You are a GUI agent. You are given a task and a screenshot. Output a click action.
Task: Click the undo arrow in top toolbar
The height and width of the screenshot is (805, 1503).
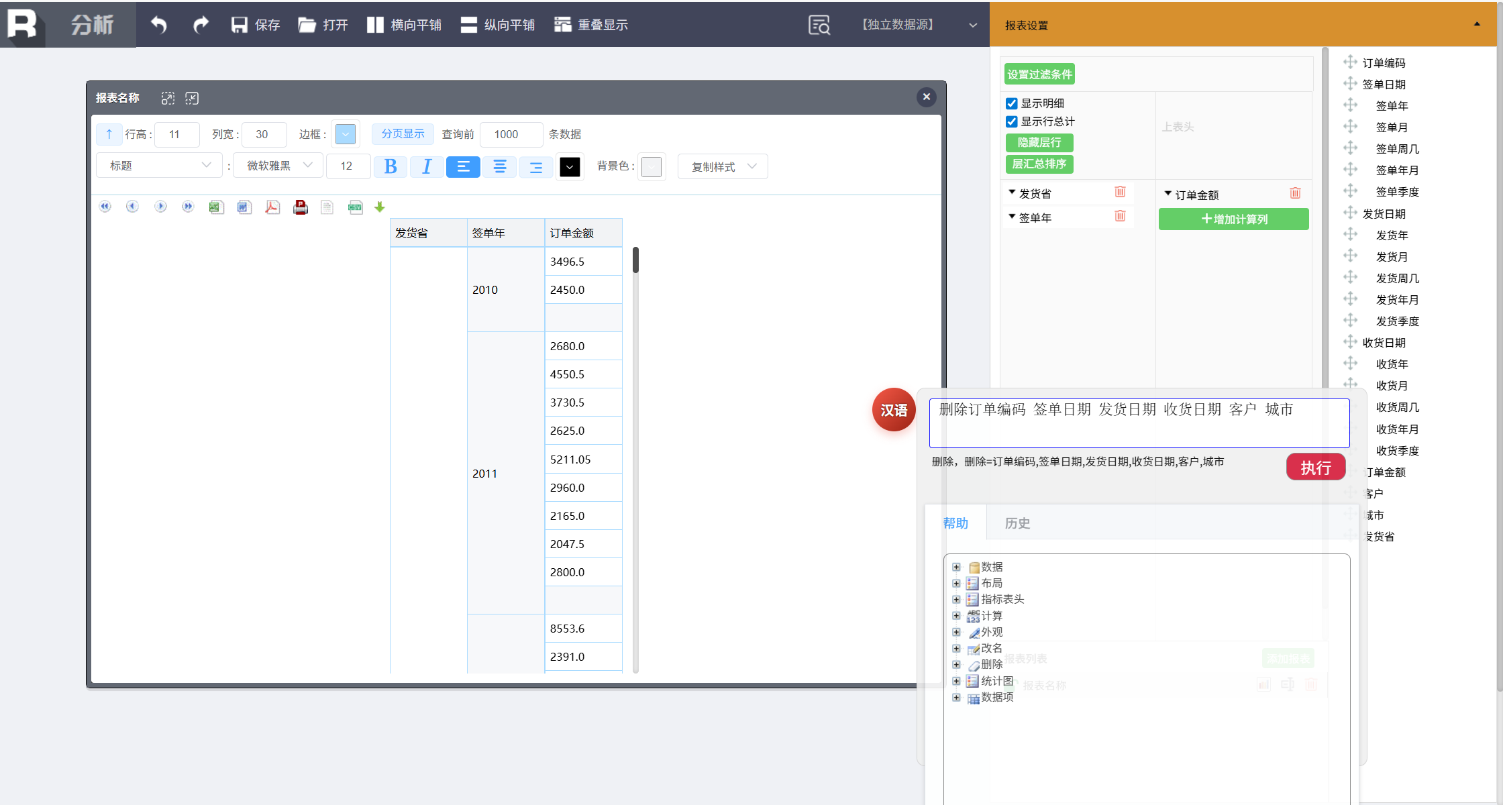pos(159,25)
